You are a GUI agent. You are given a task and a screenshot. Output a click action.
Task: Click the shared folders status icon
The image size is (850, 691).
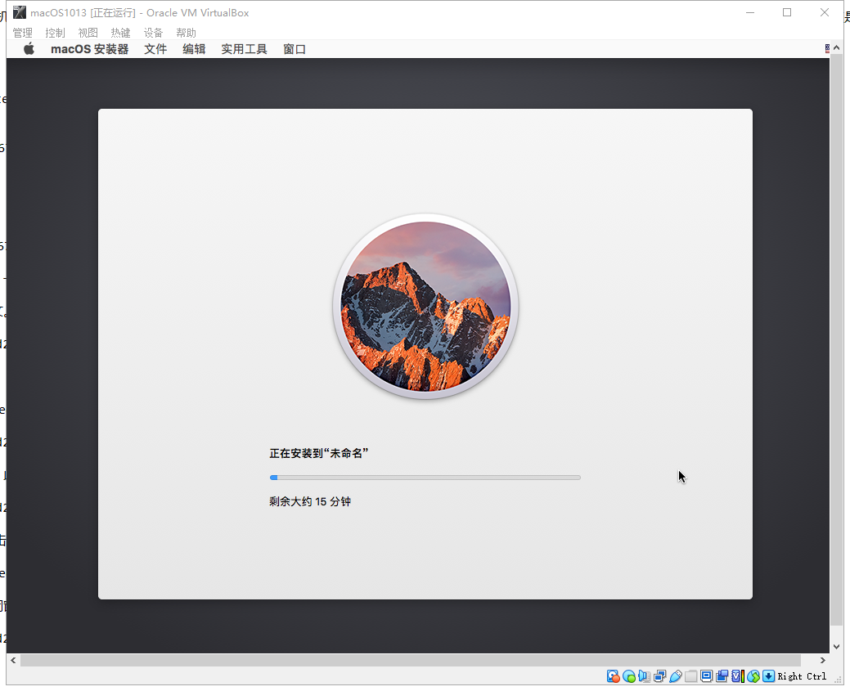690,675
